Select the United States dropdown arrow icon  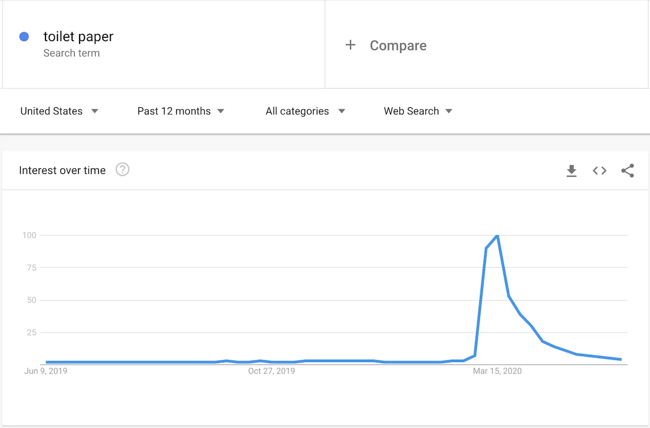94,111
